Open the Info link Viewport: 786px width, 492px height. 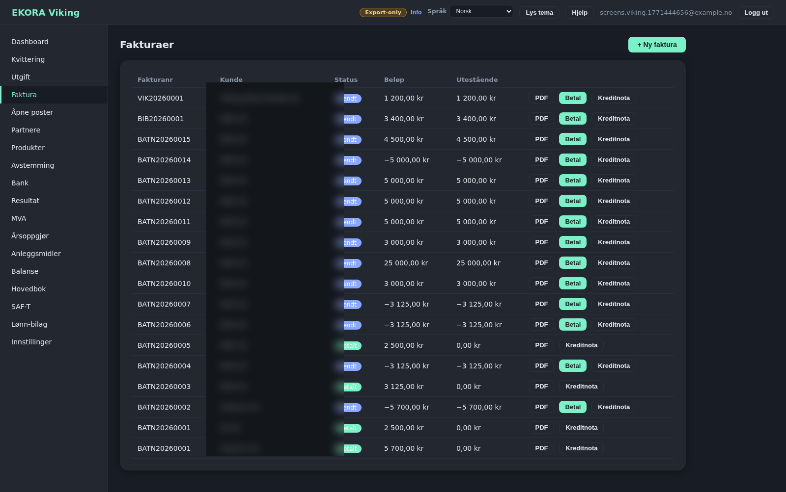tap(416, 12)
